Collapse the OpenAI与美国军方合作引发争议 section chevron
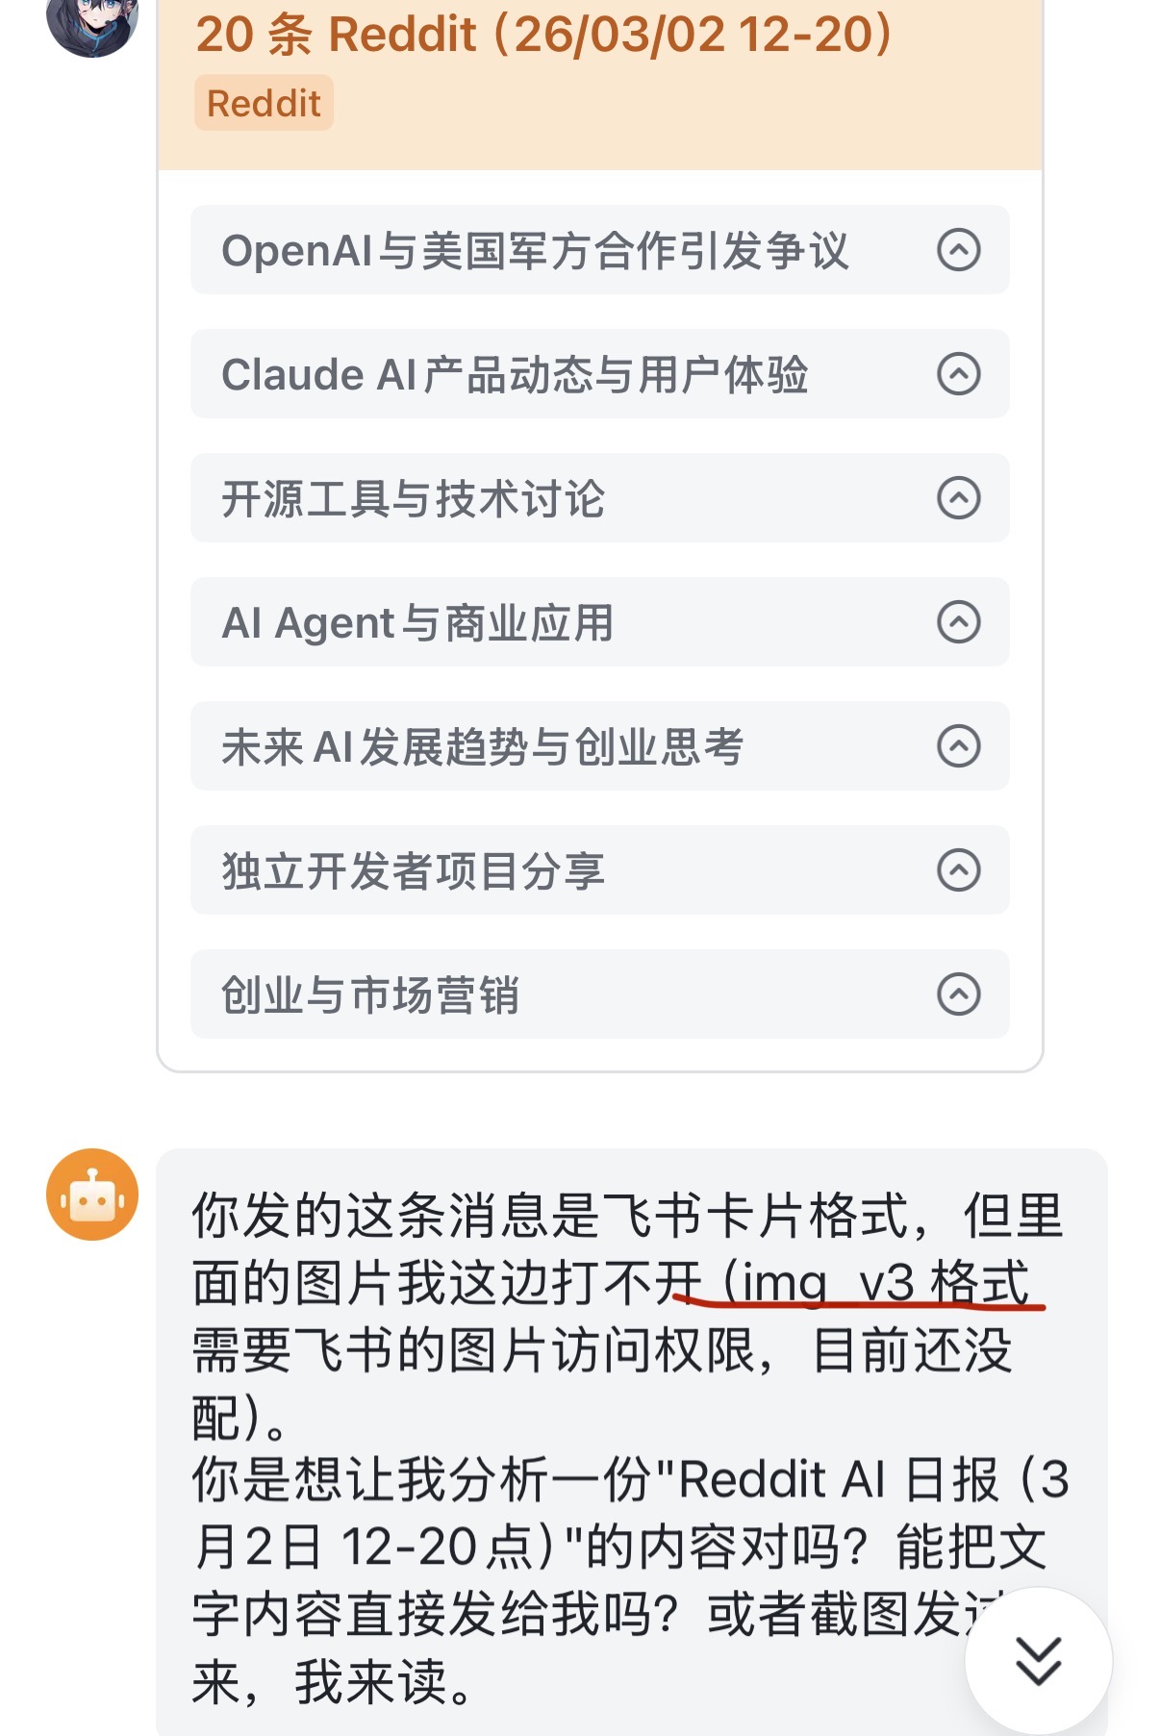Image resolution: width=1160 pixels, height=1736 pixels. (958, 250)
